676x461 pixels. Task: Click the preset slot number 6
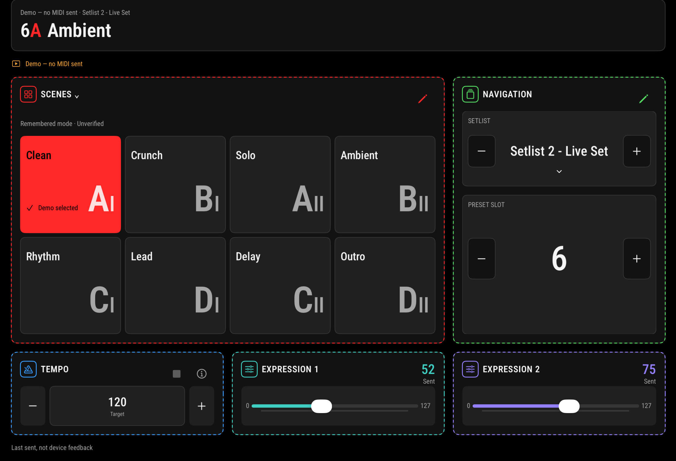[x=559, y=258]
